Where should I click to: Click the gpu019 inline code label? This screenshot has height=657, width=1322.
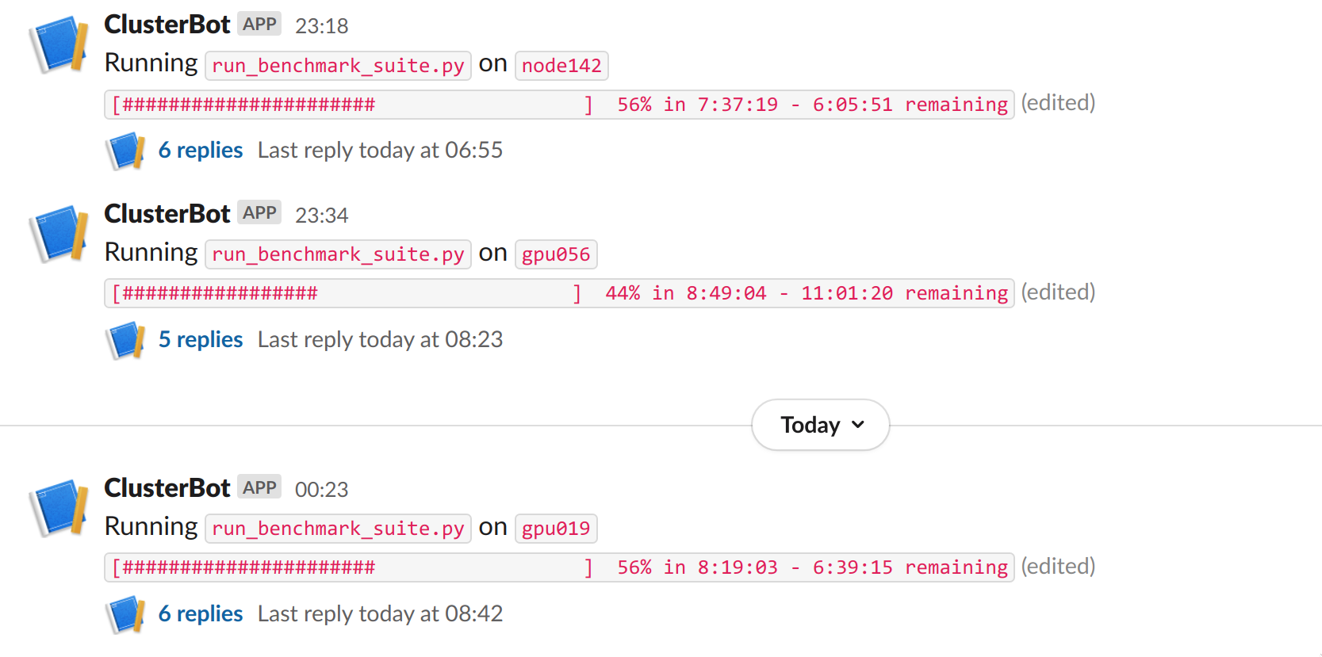click(556, 528)
